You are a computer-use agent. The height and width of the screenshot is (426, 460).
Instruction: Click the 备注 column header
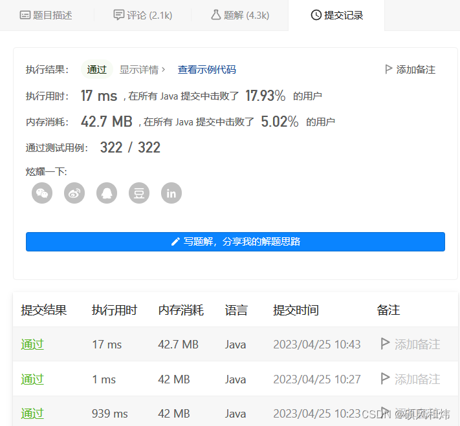(x=388, y=310)
